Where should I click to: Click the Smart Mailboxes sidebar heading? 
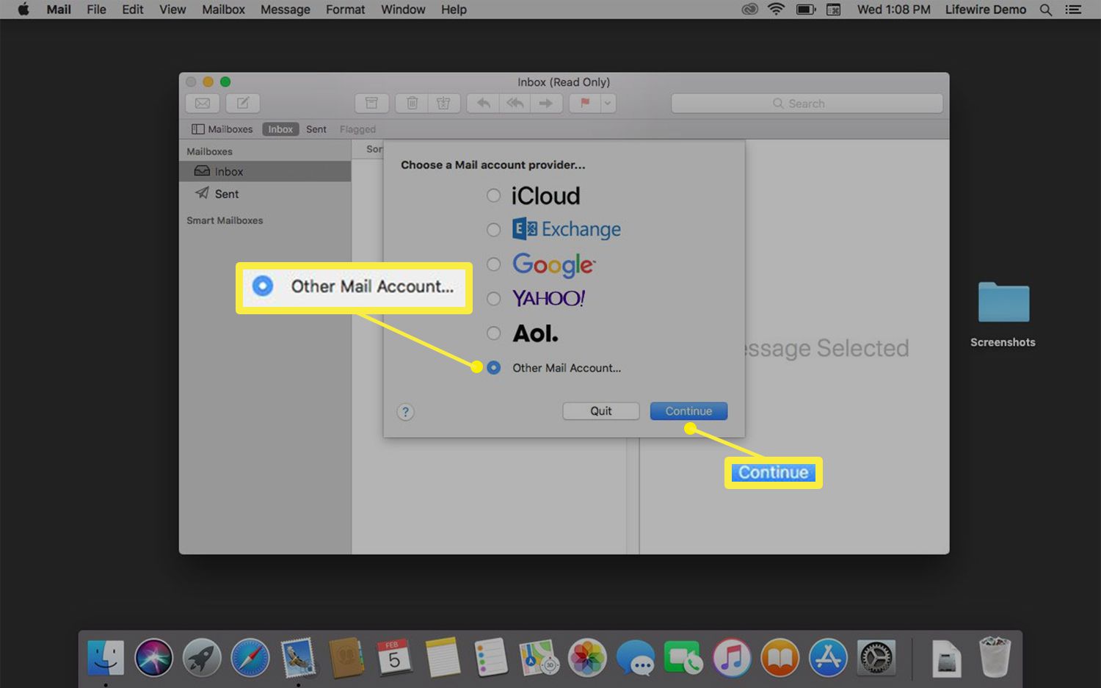[225, 220]
